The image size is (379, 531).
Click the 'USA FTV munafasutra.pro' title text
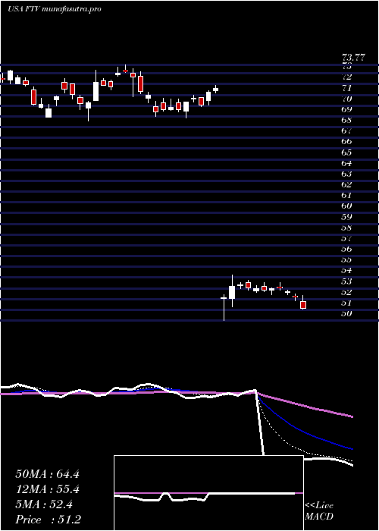[x=55, y=9]
